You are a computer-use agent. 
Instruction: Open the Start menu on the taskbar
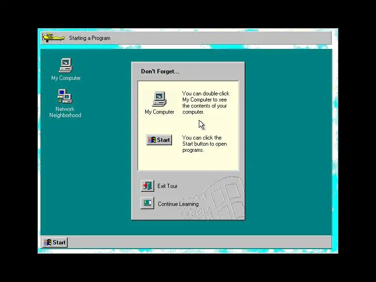click(55, 243)
